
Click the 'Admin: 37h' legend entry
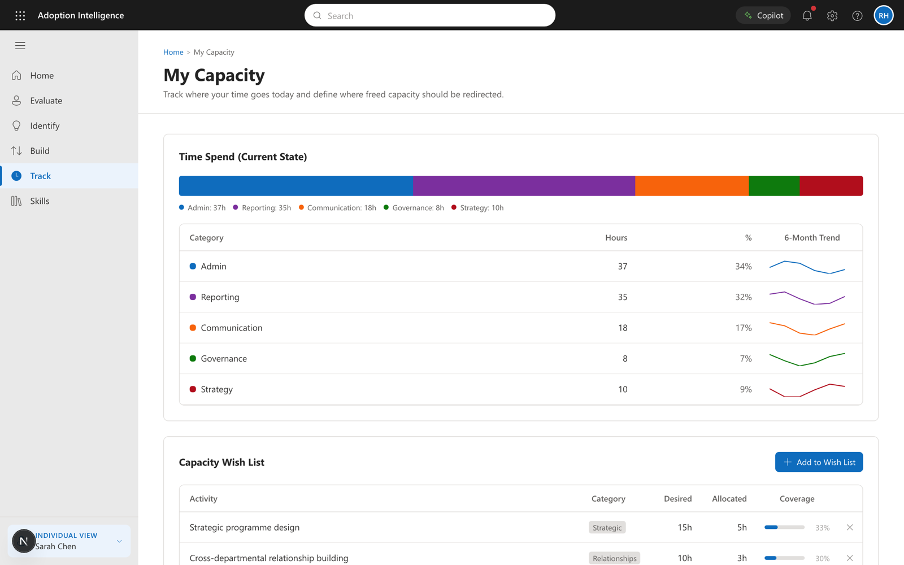point(202,208)
